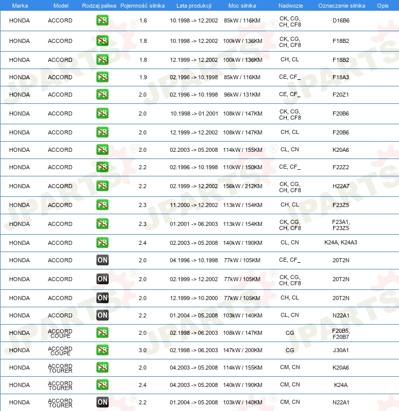Click petrol icon in ACCORD COUPE F20B5 row
Image resolution: width=399 pixels, height=411 pixels.
coord(102,333)
